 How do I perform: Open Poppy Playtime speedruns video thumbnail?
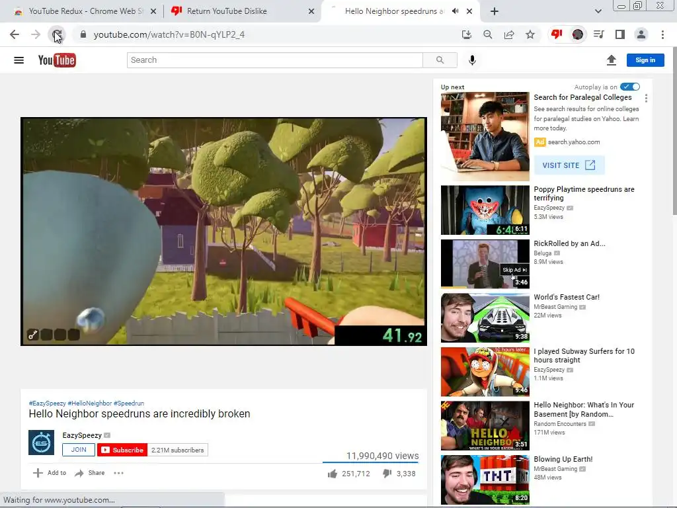485,210
